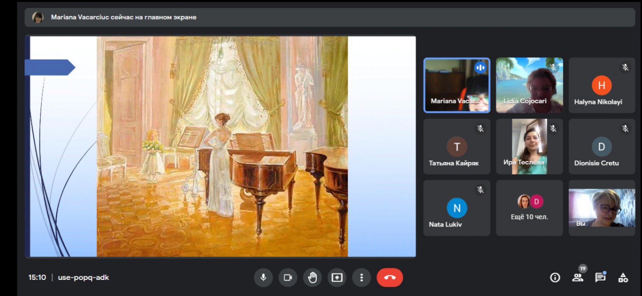Click the meeting code use-popq-adk

point(83,277)
